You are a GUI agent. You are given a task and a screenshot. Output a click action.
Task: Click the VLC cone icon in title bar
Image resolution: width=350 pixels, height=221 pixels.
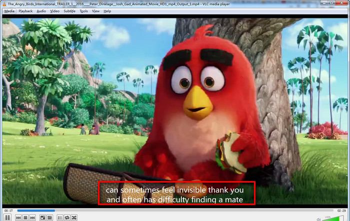[4, 4]
